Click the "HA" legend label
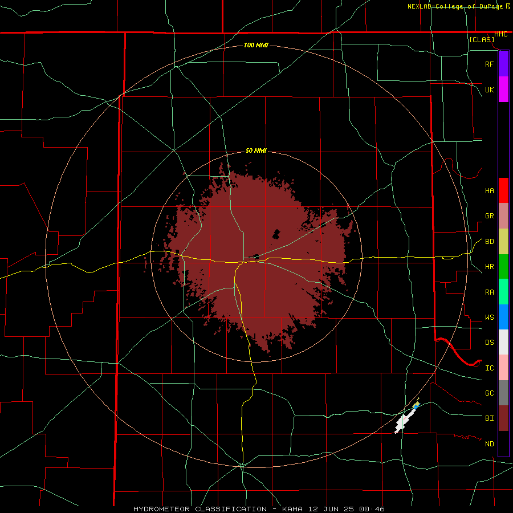The width and height of the screenshot is (513, 513). [x=489, y=190]
